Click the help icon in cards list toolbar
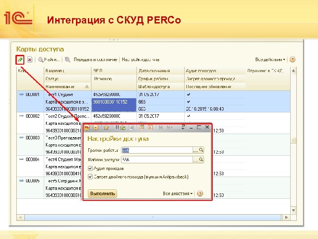 292,60
